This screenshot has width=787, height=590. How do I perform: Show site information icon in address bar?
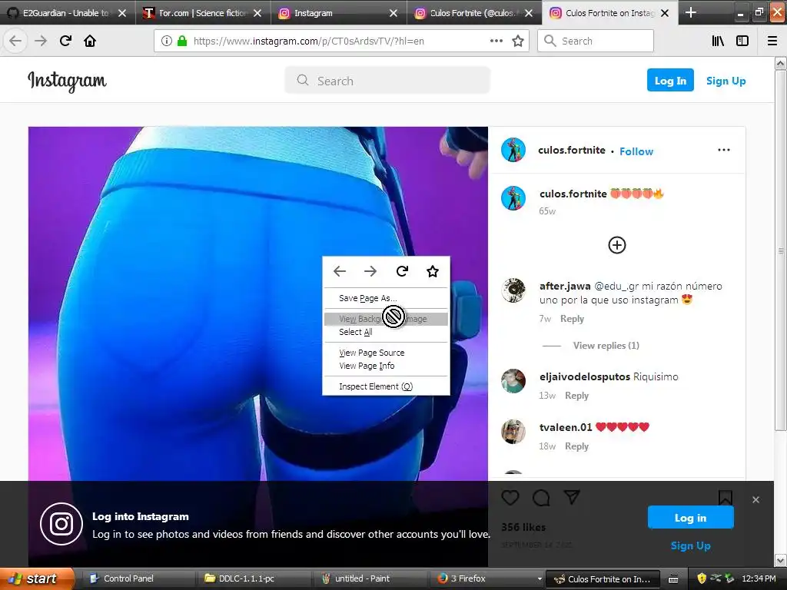tap(167, 41)
